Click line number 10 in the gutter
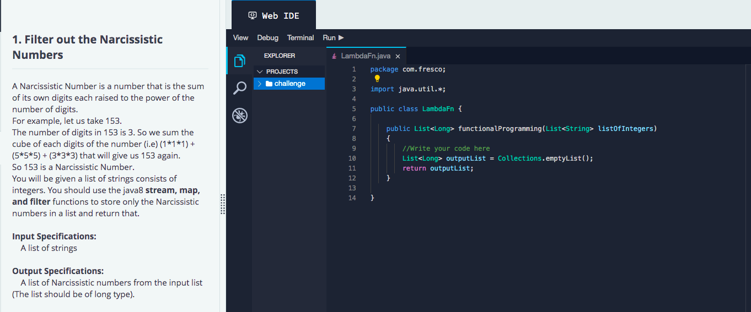The image size is (751, 312). [x=352, y=158]
